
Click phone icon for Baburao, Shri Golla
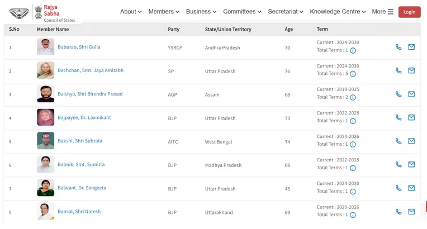coord(398,47)
